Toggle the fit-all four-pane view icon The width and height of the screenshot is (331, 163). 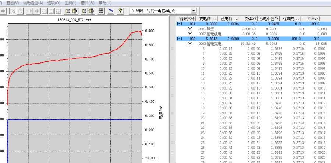click(x=58, y=11)
